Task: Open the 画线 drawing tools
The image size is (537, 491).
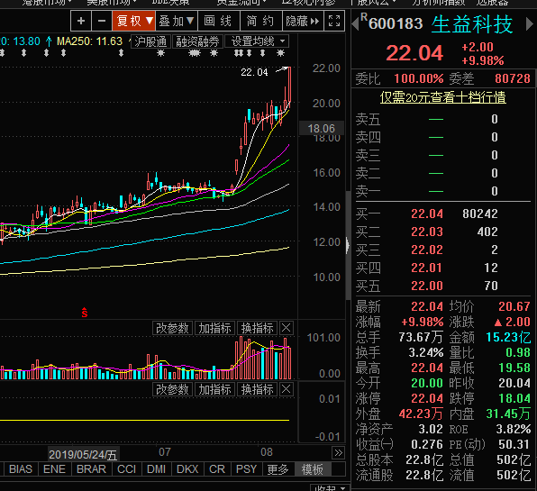Action: pos(218,21)
